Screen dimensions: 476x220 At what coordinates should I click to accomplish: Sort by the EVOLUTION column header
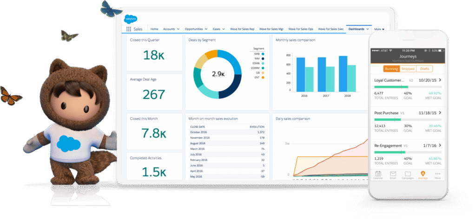click(x=257, y=127)
